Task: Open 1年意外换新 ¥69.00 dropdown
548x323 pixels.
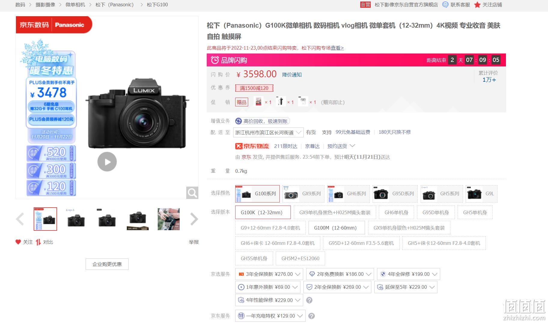Action: 268,287
